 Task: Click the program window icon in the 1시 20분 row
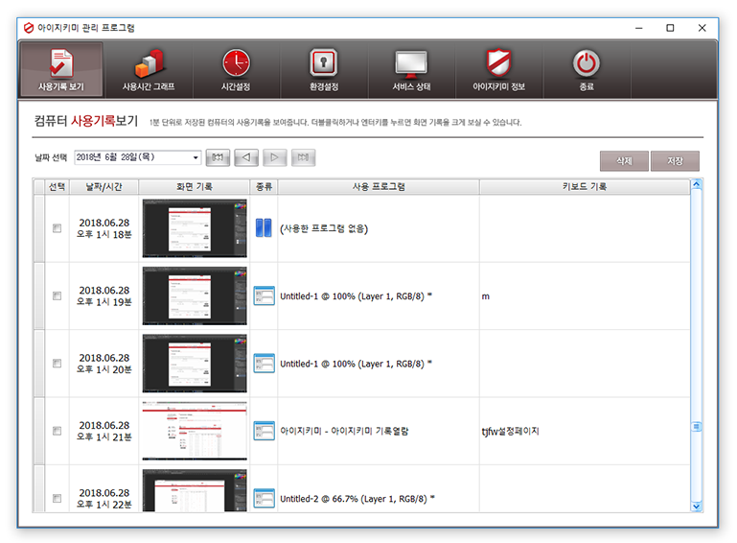[265, 364]
